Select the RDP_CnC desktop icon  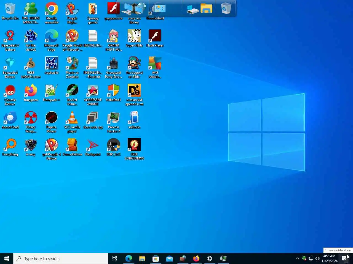(114, 147)
